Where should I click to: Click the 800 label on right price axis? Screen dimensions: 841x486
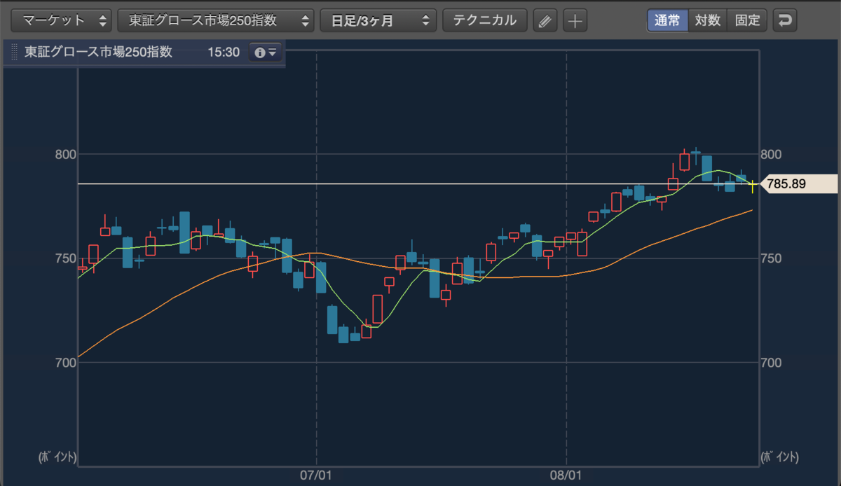tap(772, 154)
